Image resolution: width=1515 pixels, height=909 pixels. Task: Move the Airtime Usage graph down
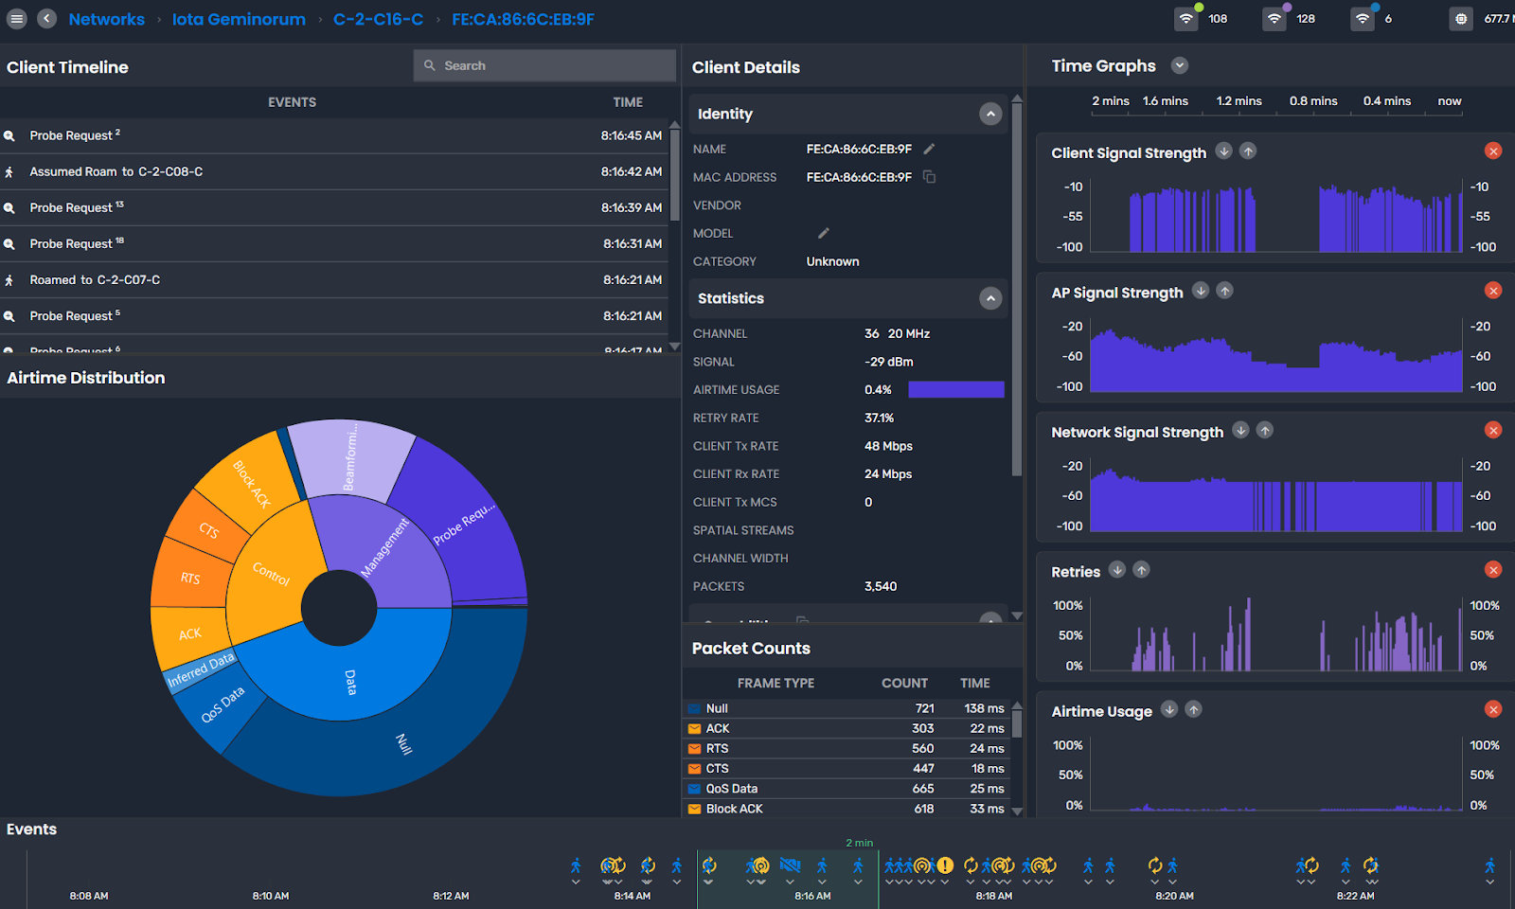click(1169, 709)
